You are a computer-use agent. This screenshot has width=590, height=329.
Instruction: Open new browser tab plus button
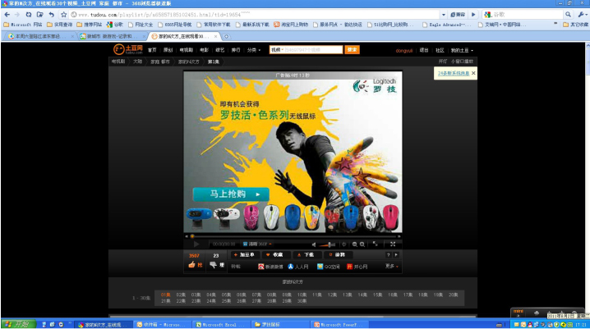click(x=226, y=36)
